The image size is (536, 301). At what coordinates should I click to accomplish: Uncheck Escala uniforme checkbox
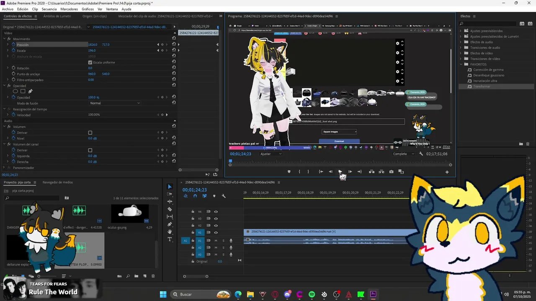click(x=90, y=62)
